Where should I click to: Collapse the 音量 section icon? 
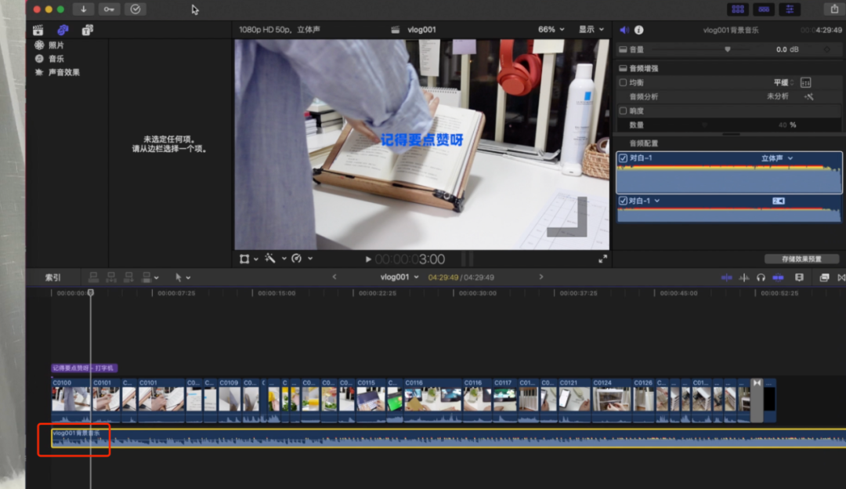(x=623, y=49)
